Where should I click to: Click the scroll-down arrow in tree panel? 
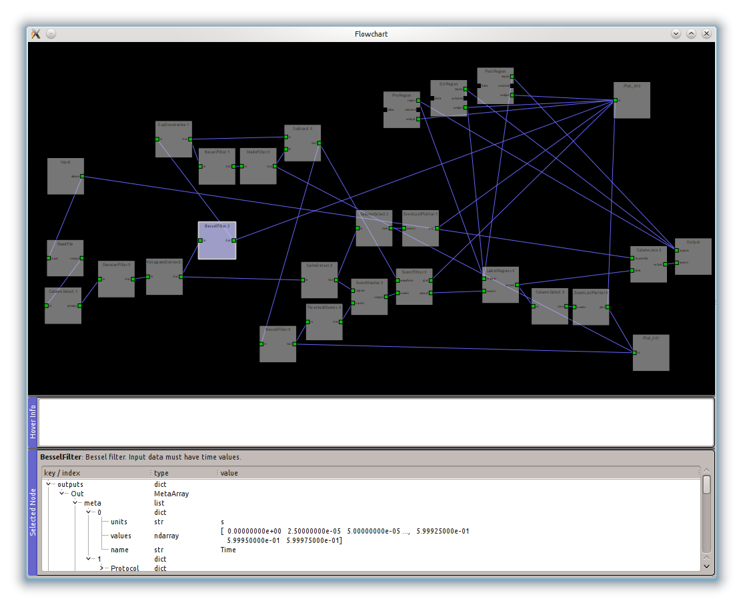pos(706,566)
